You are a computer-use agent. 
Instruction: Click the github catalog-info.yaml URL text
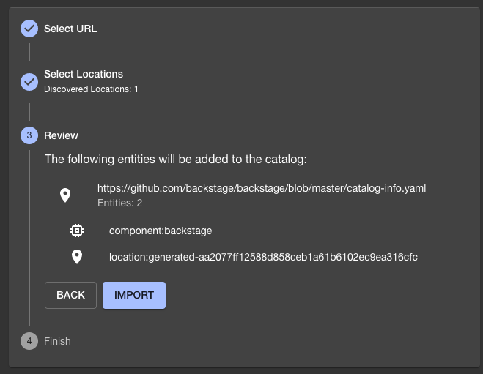pos(262,188)
